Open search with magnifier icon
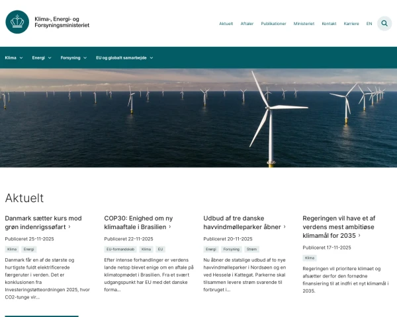 tap(384, 23)
